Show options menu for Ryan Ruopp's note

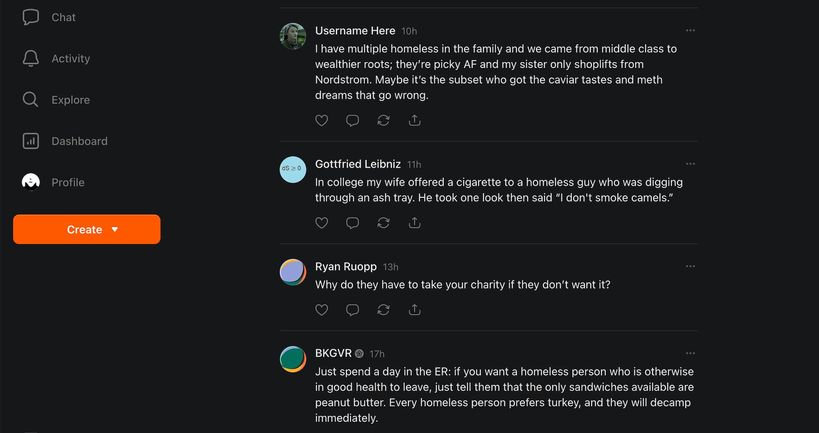[690, 266]
